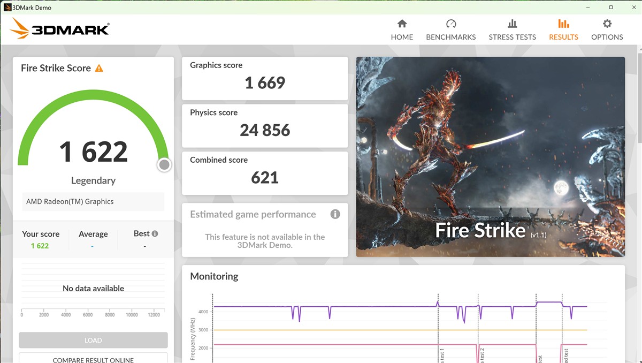Open Options via the gear icon
Viewport: 642px width, 363px height.
pyautogui.click(x=607, y=24)
